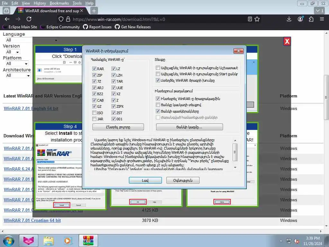Open WinRAR 7.01 Croatian 64 bit link

(32, 221)
